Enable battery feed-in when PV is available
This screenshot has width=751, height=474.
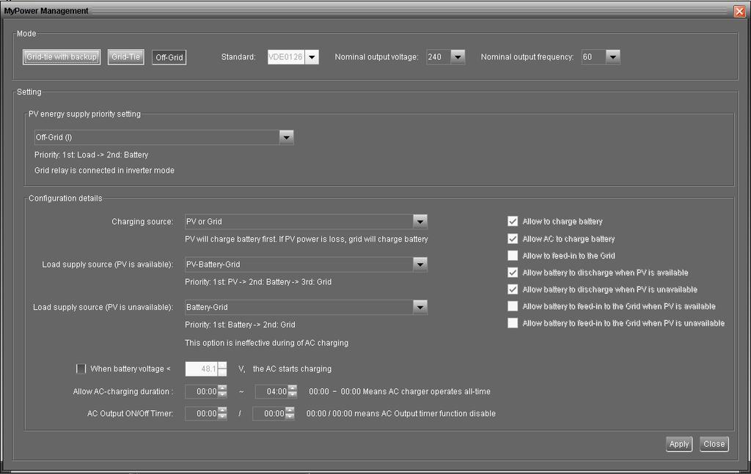[513, 306]
